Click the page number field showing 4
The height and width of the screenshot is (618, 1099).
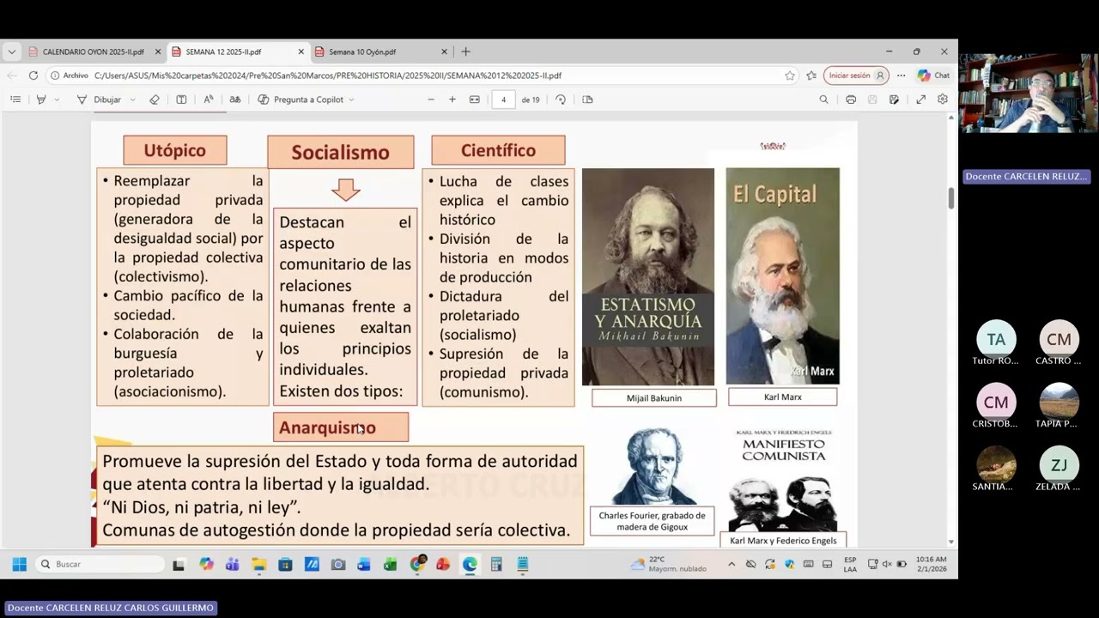click(503, 100)
